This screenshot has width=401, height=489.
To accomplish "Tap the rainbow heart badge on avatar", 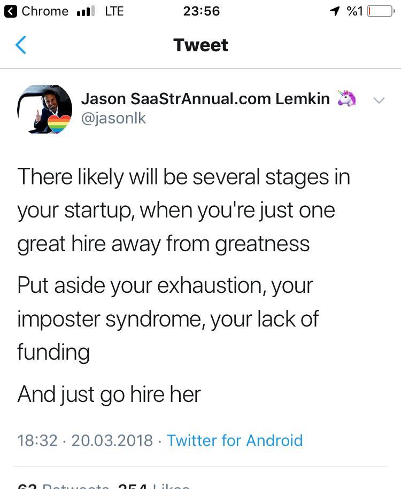I will click(x=59, y=123).
